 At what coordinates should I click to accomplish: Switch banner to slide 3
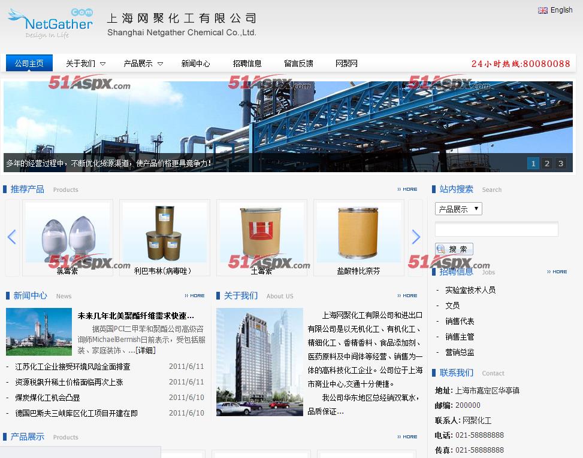tap(560, 163)
